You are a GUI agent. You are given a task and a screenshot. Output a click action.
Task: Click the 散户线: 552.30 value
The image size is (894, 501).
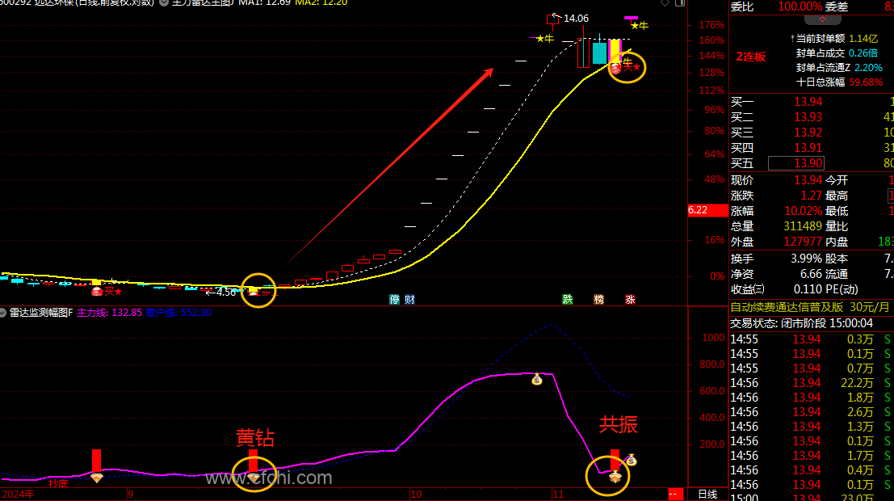click(x=178, y=313)
